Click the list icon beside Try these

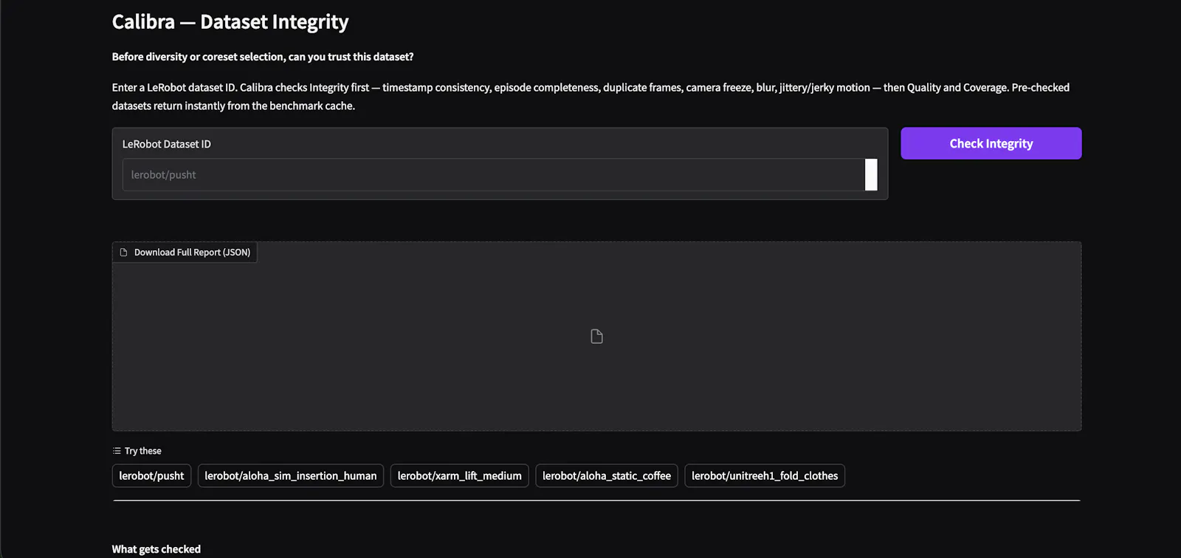(117, 451)
